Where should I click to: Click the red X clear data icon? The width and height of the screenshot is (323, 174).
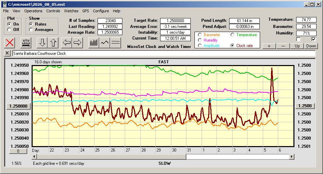[x=10, y=43]
